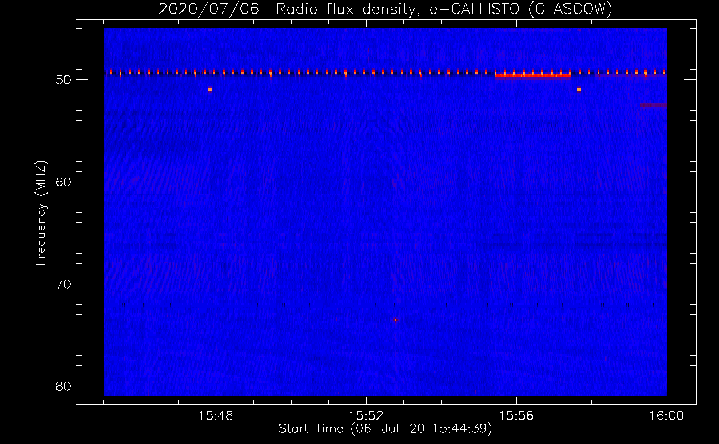Click the "Start Time (06-Jul-20 15:44:39)" label
719x444 pixels.
pyautogui.click(x=385, y=429)
